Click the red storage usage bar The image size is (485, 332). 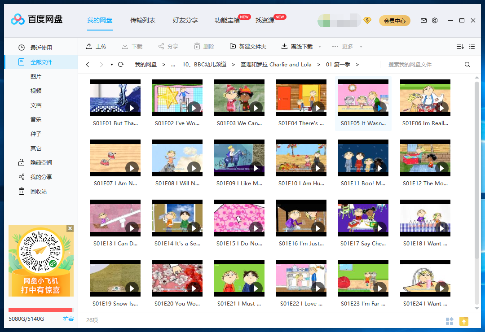40,310
